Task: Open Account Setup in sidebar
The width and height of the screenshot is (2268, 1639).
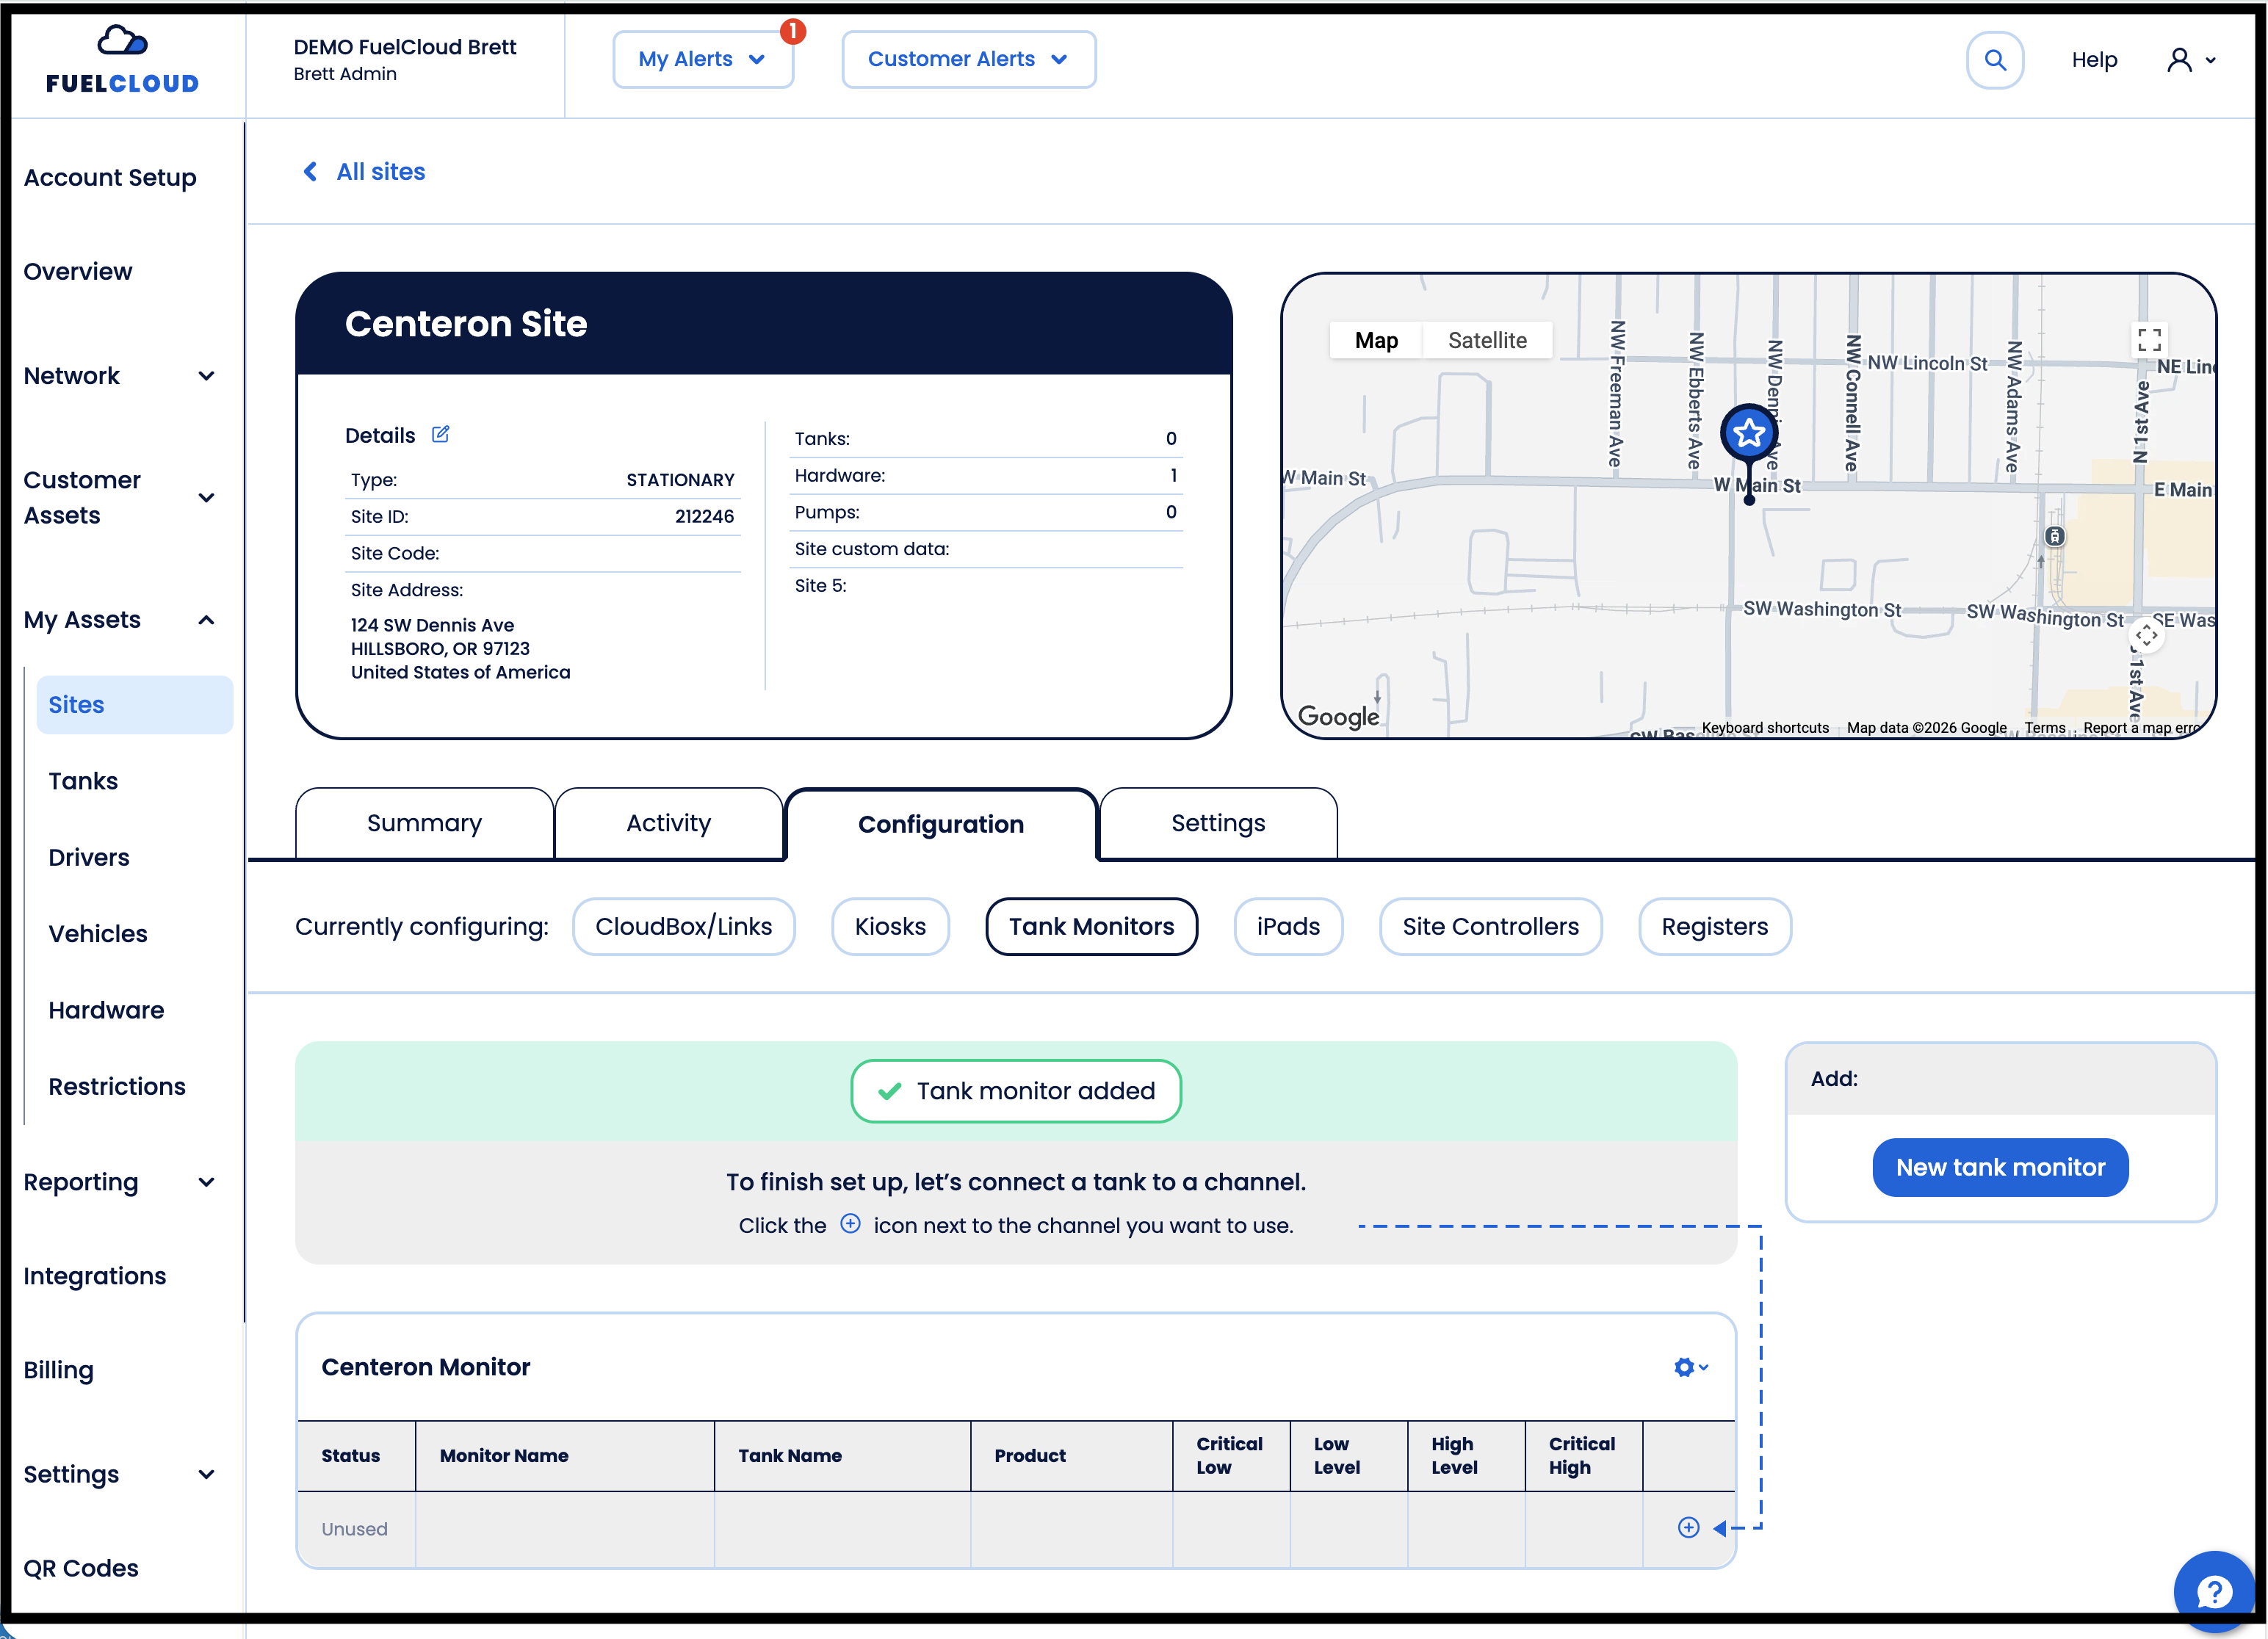Action: [110, 177]
